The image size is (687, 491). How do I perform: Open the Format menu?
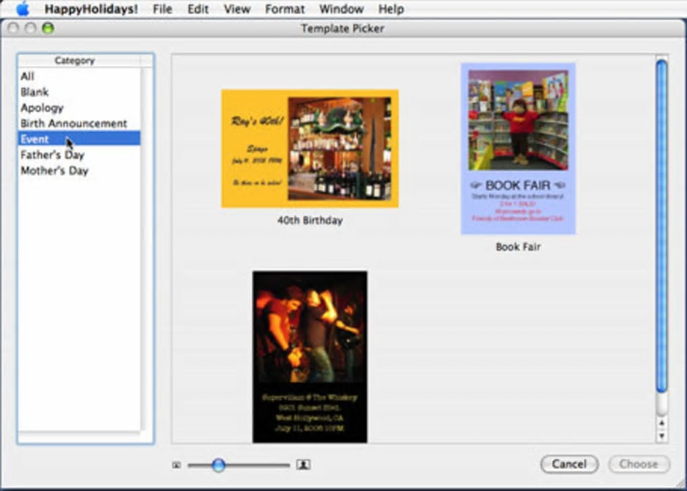tap(285, 9)
